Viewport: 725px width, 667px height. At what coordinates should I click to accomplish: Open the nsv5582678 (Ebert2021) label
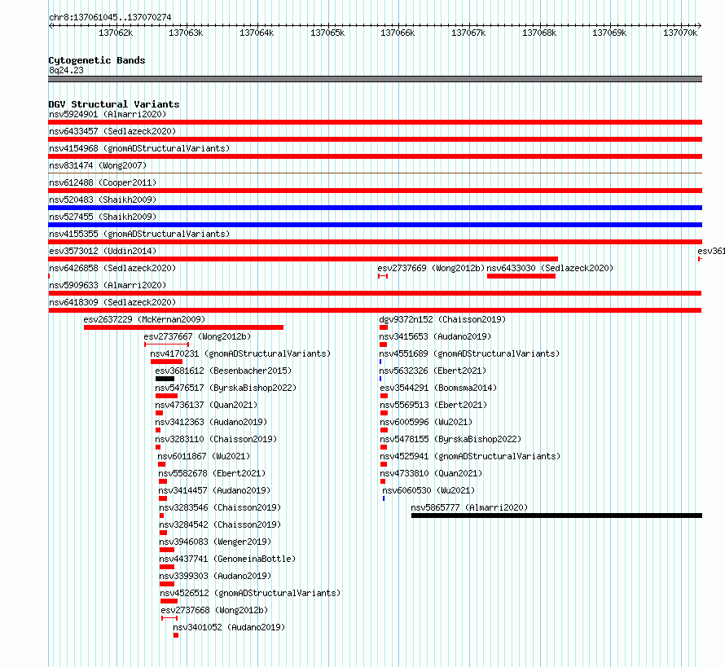(213, 473)
